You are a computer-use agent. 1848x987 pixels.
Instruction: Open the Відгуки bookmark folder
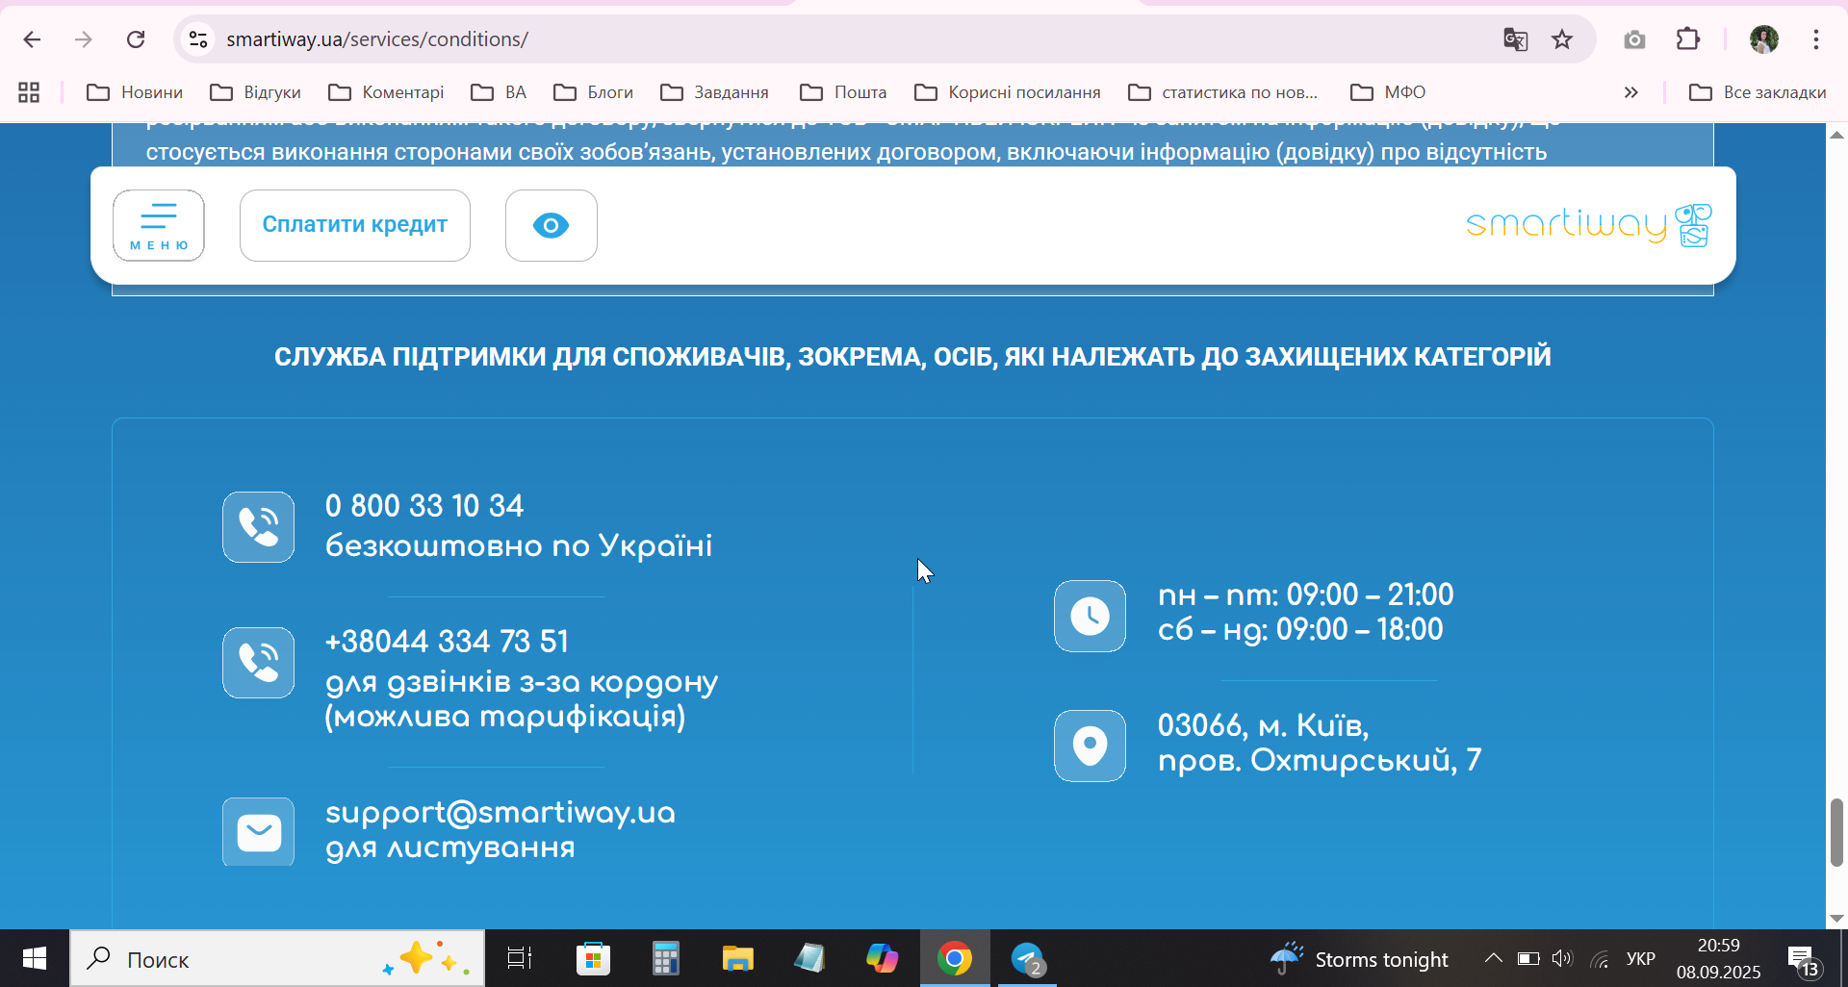tap(256, 92)
